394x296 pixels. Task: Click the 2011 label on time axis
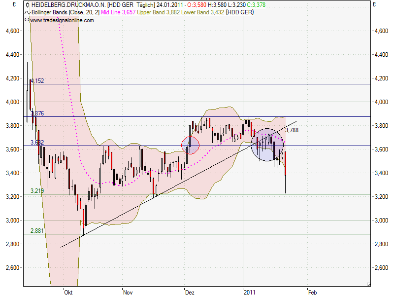click(x=250, y=292)
